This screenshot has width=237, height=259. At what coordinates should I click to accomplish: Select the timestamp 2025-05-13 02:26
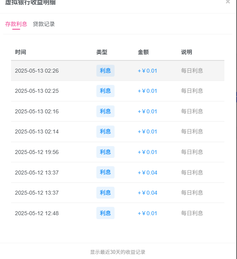point(37,71)
